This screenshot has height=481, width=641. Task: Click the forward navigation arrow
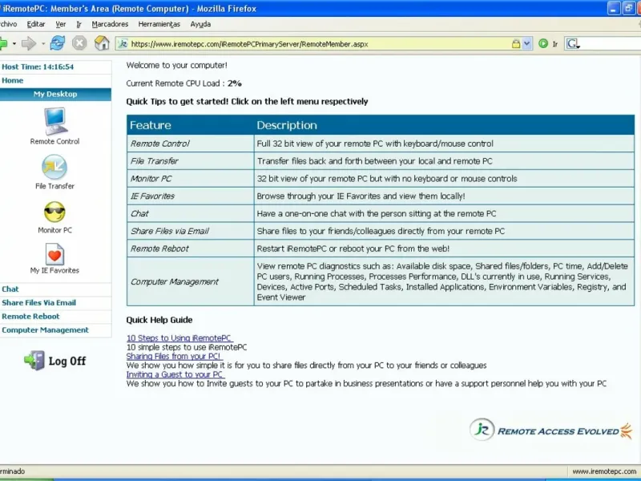coord(28,43)
